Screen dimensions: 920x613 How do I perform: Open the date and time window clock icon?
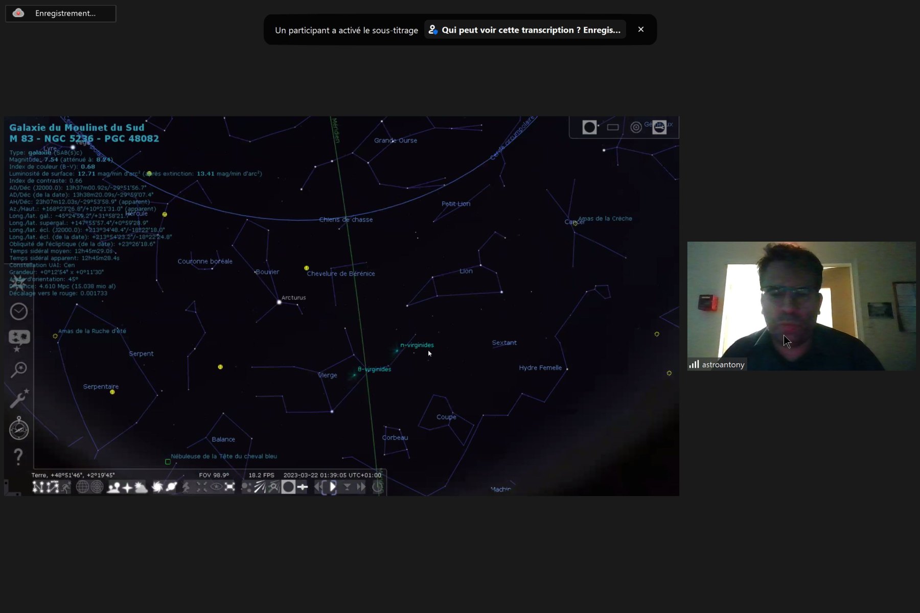click(x=19, y=311)
